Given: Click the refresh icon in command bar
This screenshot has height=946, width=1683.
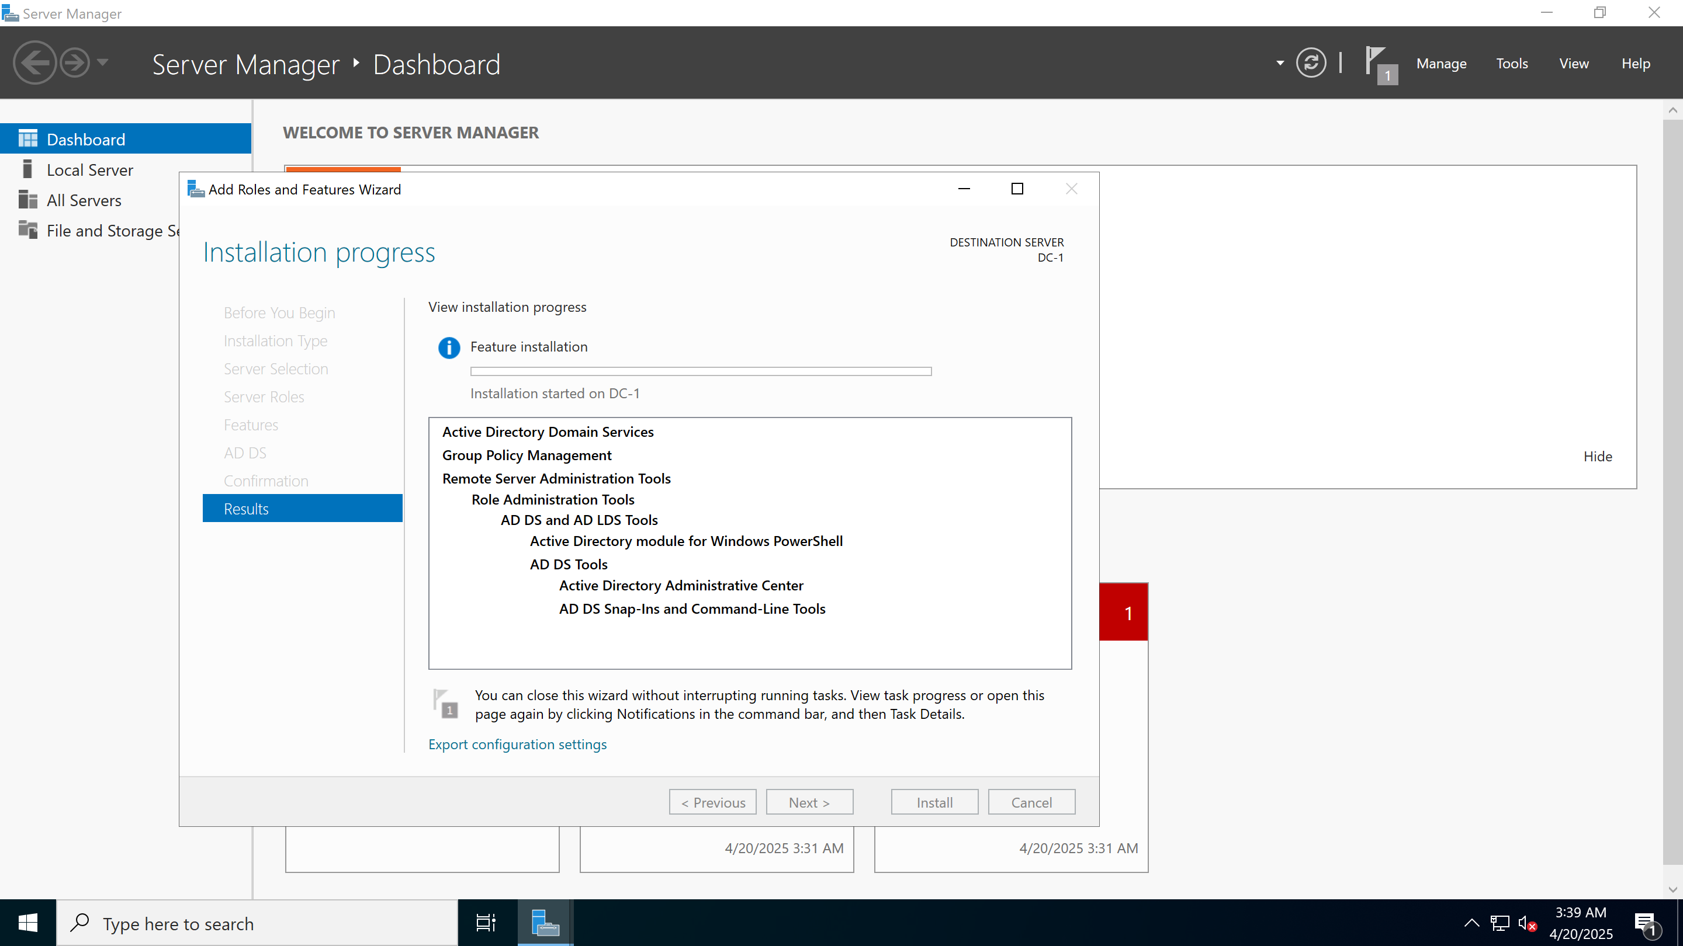Looking at the screenshot, I should click(1311, 62).
